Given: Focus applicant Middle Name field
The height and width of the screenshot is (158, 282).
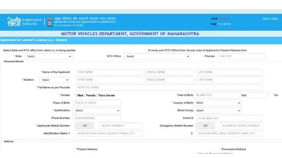Looking at the screenshot, I should 169,72.
